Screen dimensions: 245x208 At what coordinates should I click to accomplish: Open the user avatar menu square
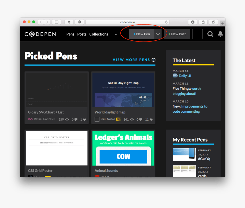(198, 34)
